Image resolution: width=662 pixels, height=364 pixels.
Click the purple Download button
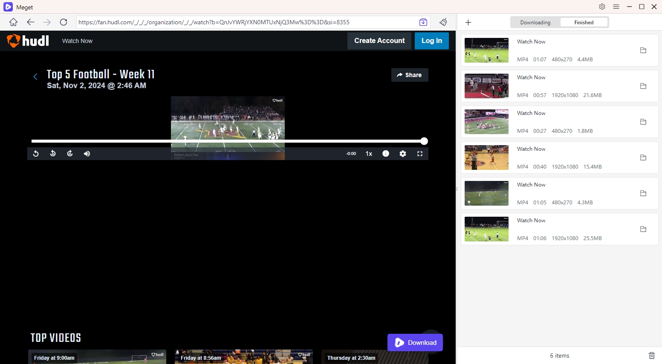[415, 343]
